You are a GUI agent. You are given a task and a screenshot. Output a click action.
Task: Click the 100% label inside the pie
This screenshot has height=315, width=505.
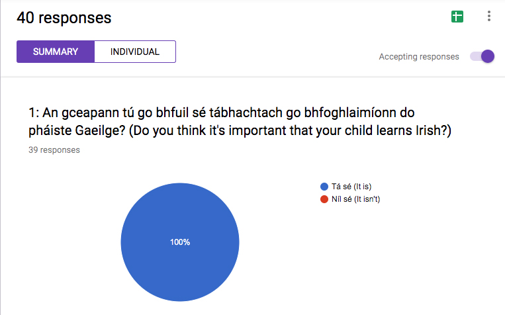click(x=180, y=242)
